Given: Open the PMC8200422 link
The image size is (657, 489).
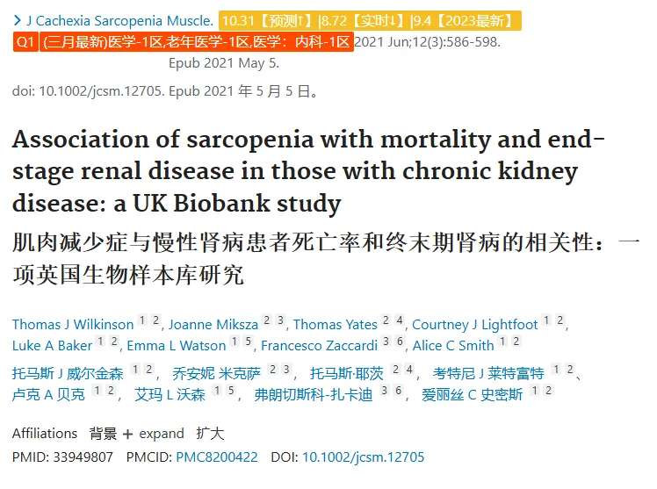Looking at the screenshot, I should coord(217,457).
